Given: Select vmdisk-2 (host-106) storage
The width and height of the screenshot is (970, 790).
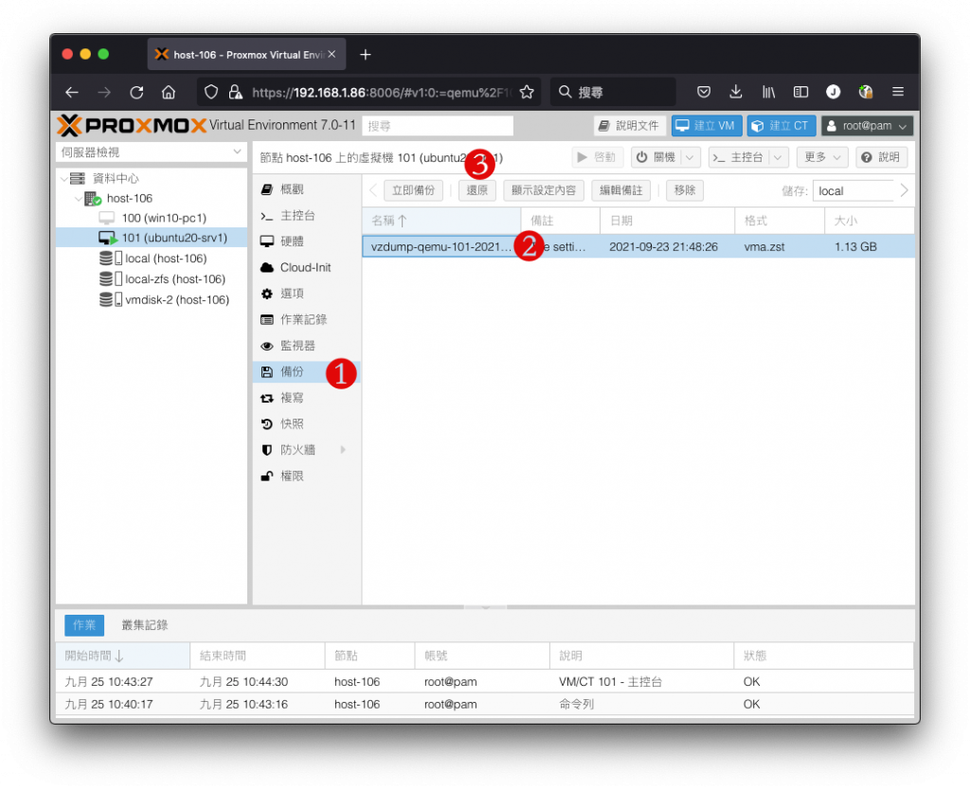Looking at the screenshot, I should click(x=152, y=300).
